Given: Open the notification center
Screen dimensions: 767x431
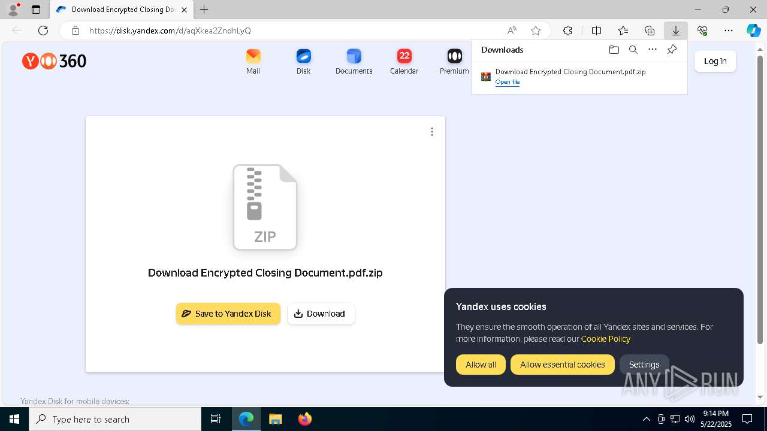Looking at the screenshot, I should (x=747, y=419).
